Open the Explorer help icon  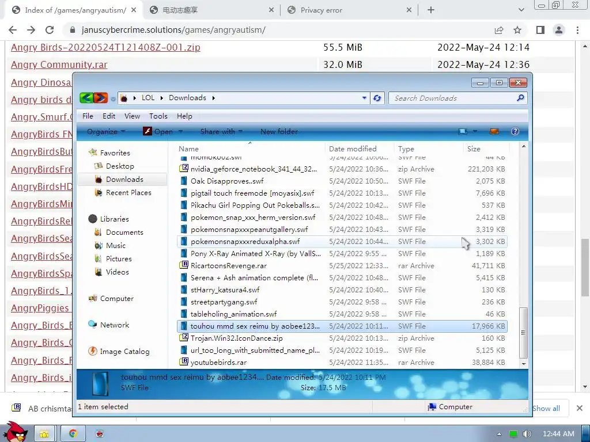pos(515,131)
